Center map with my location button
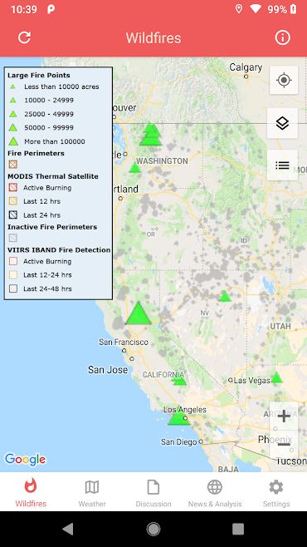The image size is (307, 547). [284, 80]
